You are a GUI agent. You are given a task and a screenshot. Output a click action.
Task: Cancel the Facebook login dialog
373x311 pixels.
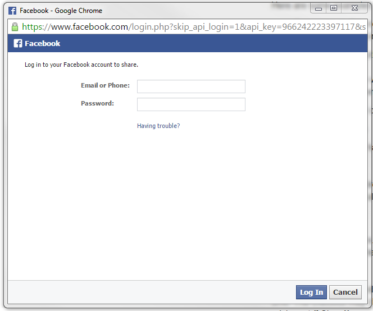pos(345,292)
